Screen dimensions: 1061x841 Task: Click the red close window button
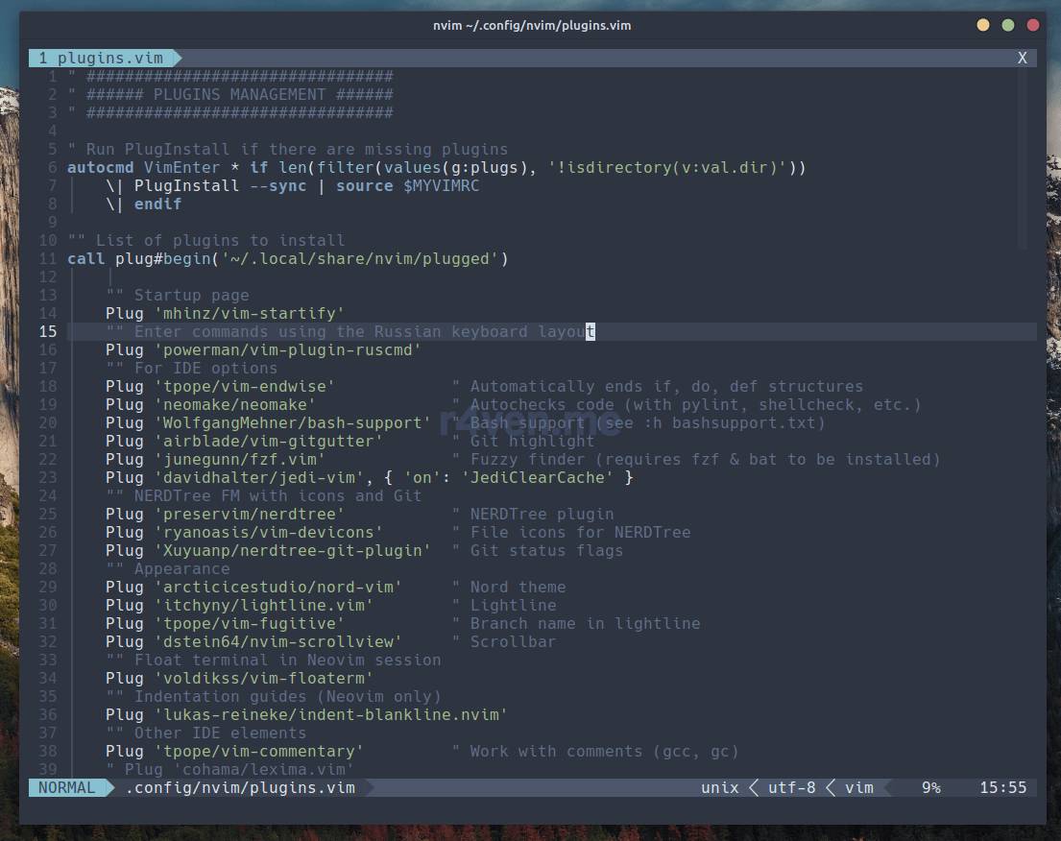[1033, 25]
